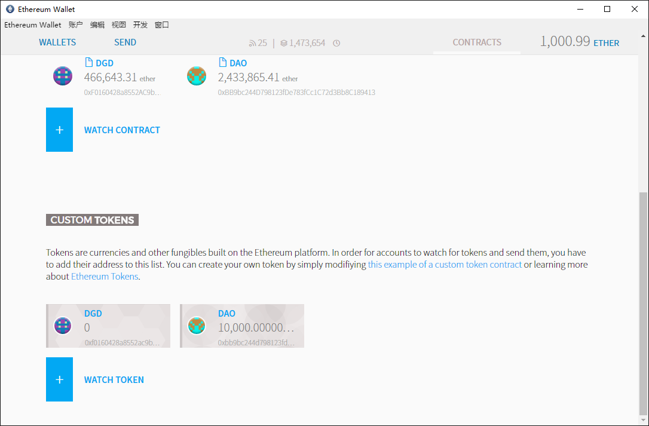Viewport: 649px width, 426px height.
Task: Open the Ethereum Tokens link
Action: pos(105,277)
